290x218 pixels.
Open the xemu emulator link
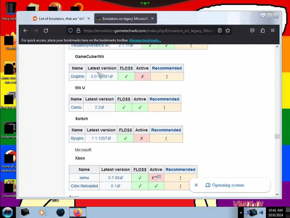84,178
